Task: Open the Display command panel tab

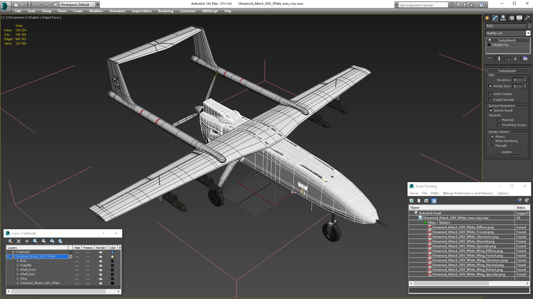Action: tap(519, 18)
